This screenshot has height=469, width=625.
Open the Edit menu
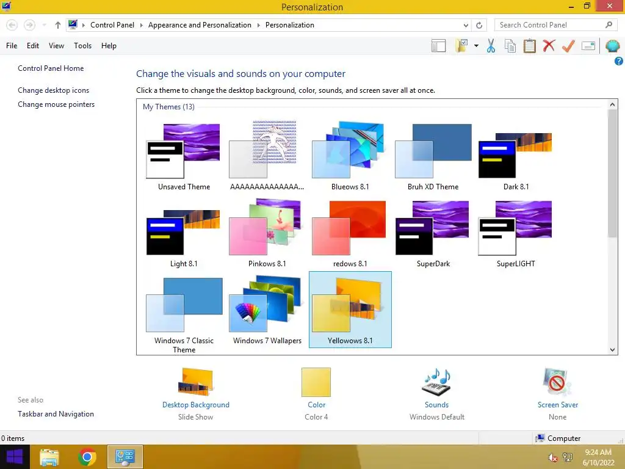(x=33, y=46)
